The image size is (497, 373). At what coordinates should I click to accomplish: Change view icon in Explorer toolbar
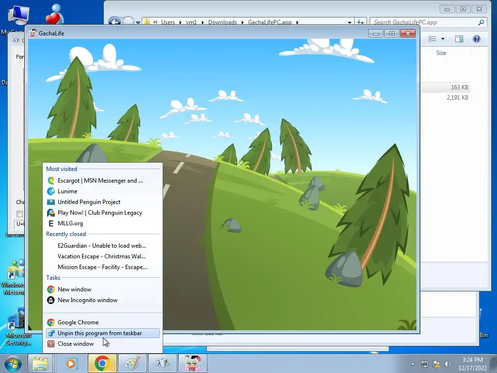tap(432, 39)
